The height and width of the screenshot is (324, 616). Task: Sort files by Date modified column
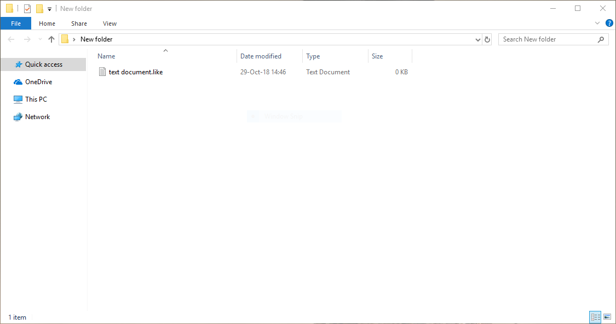(x=261, y=56)
